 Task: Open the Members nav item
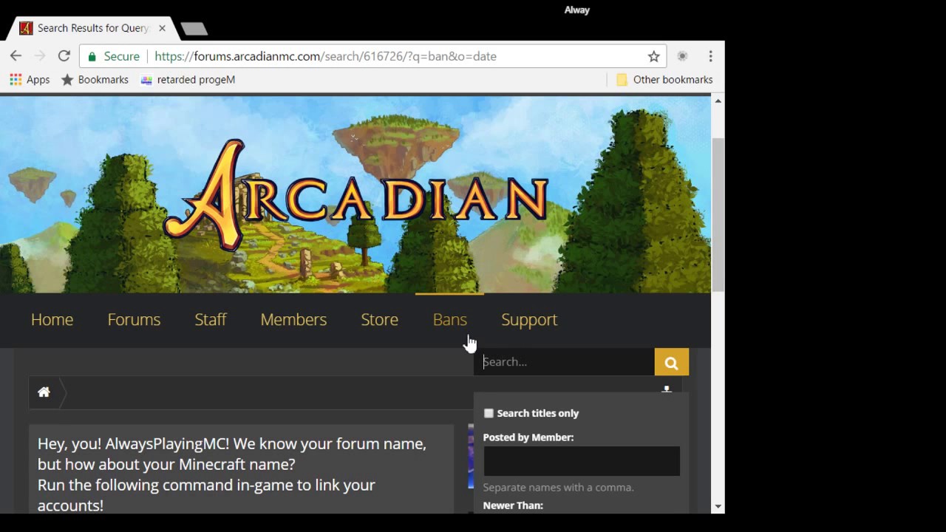pos(293,319)
